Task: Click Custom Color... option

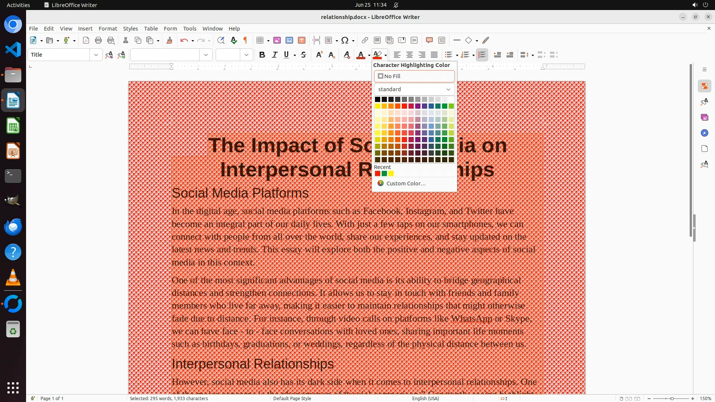Action: point(406,184)
